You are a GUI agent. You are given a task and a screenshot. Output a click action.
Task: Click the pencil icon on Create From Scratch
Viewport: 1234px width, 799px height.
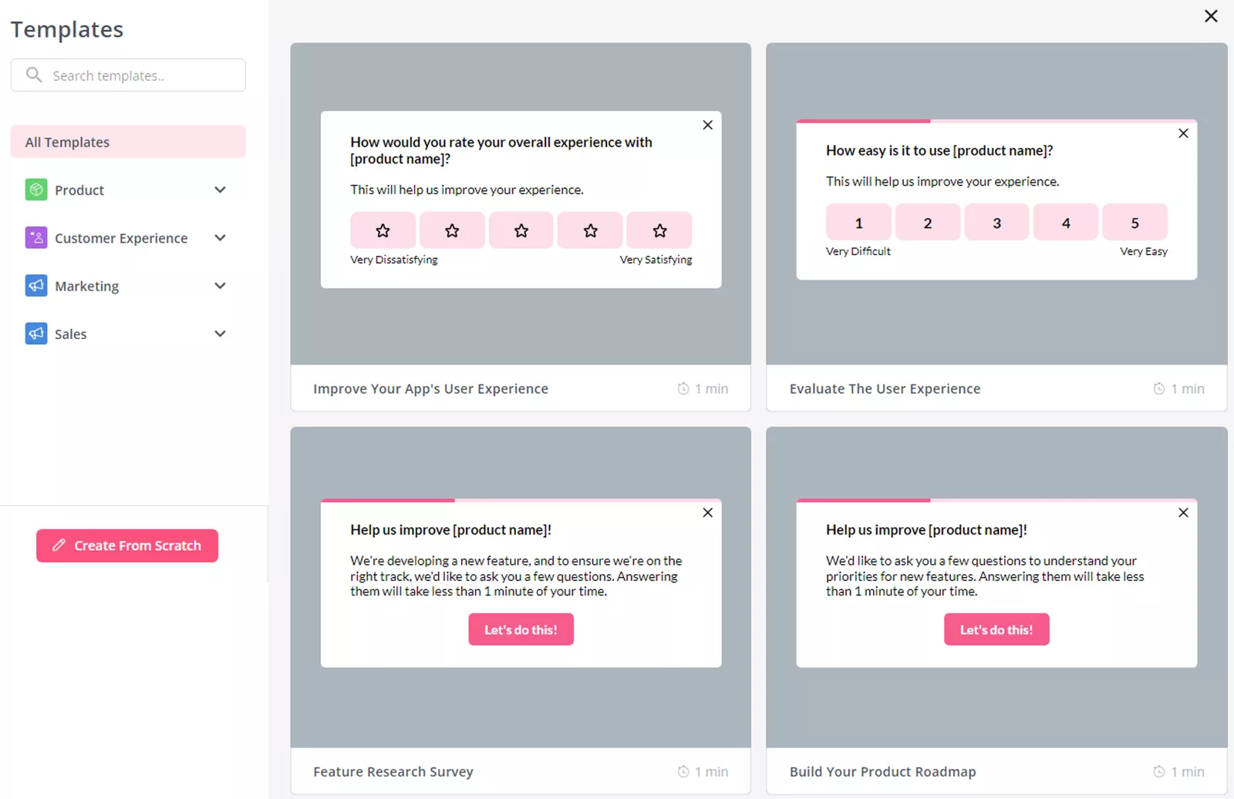coord(59,546)
